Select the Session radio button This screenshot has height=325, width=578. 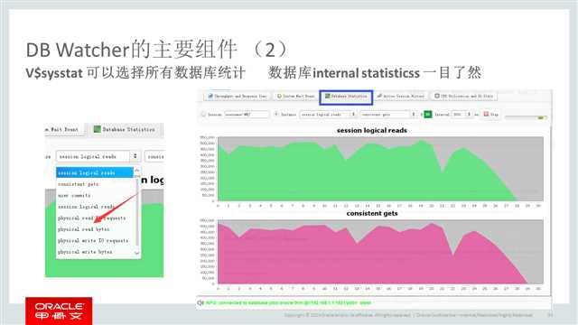[203, 115]
